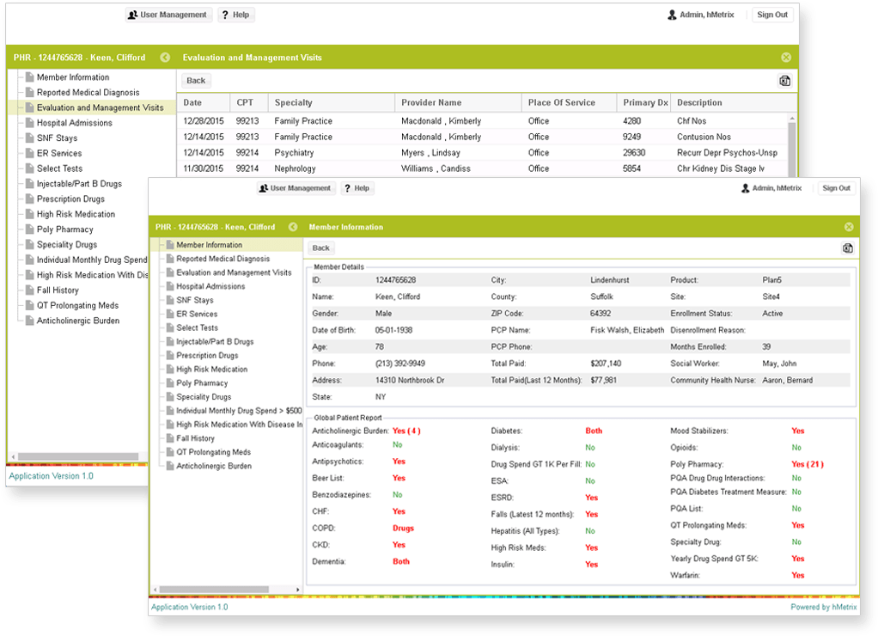878x636 pixels.
Task: Click the document icon next to Fall History in front window
Action: pos(169,438)
